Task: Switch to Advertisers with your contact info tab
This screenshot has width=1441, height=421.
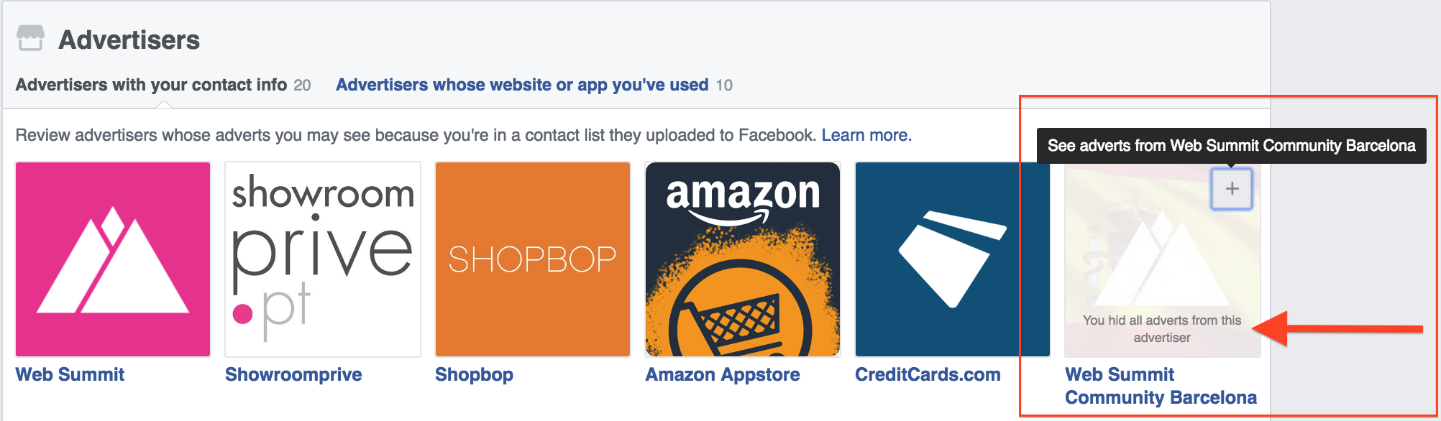Action: tap(152, 85)
